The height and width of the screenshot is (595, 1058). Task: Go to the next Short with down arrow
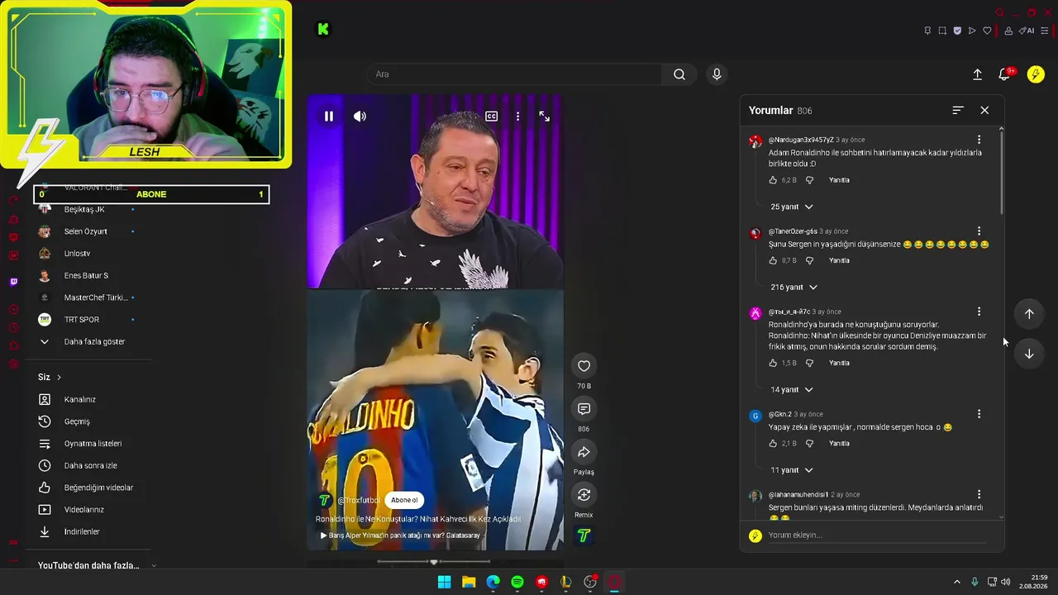(x=1029, y=354)
